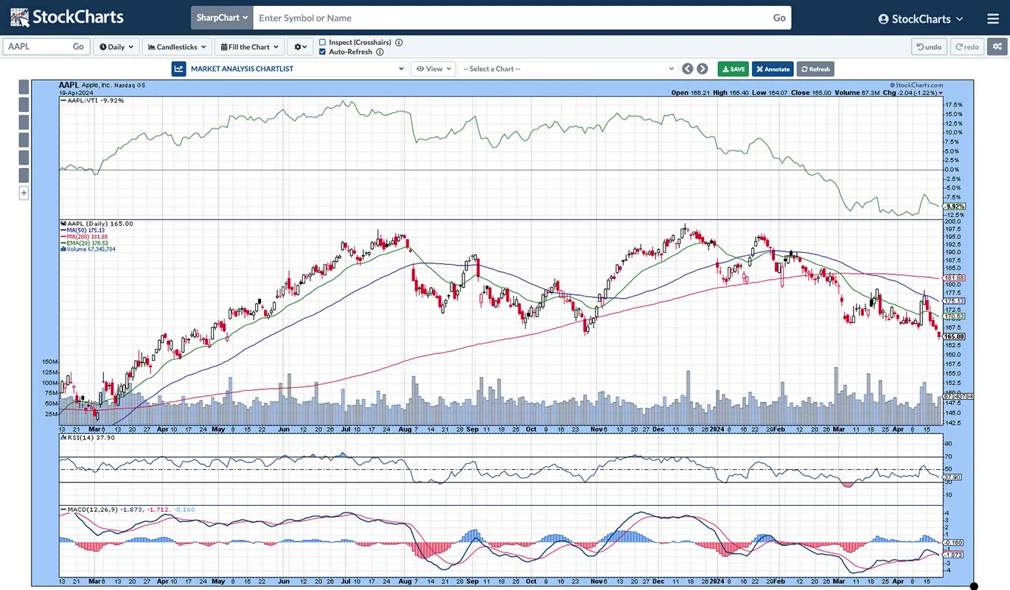Open the hamburger menu
Viewport: 1010px width, 590px height.
coord(992,18)
